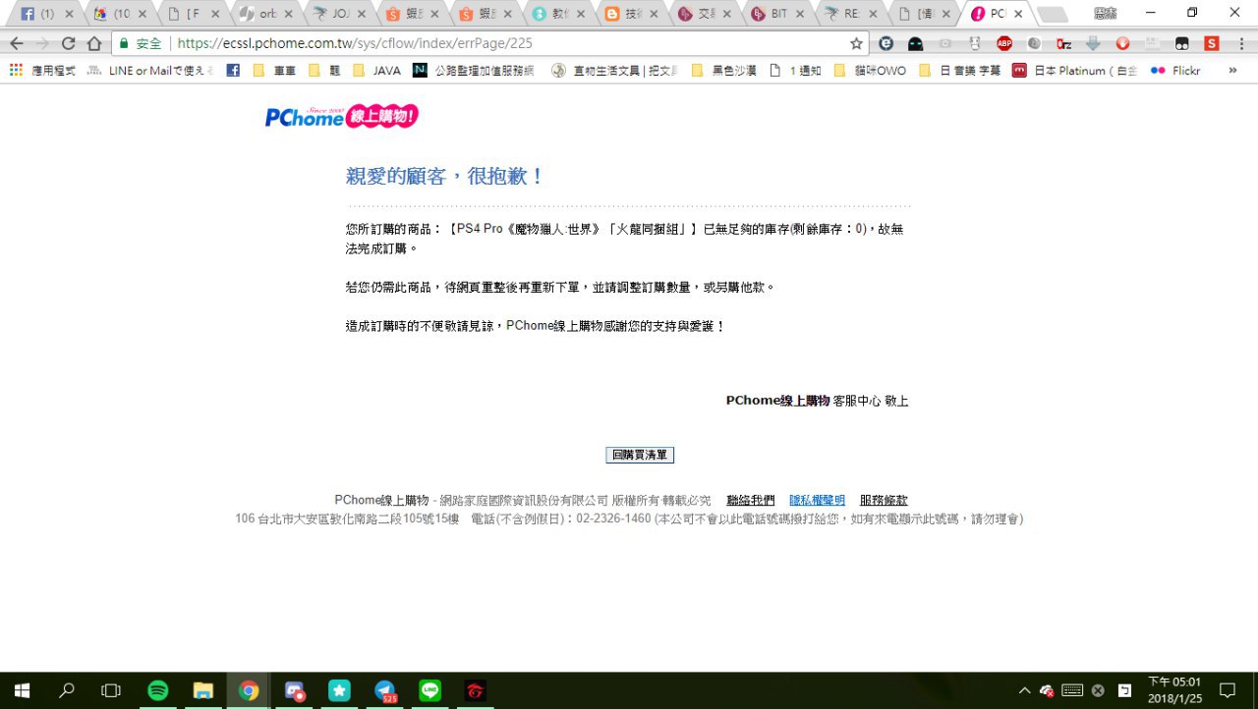Show hidden system tray icons
Viewport: 1258px width, 709px height.
[1024, 690]
